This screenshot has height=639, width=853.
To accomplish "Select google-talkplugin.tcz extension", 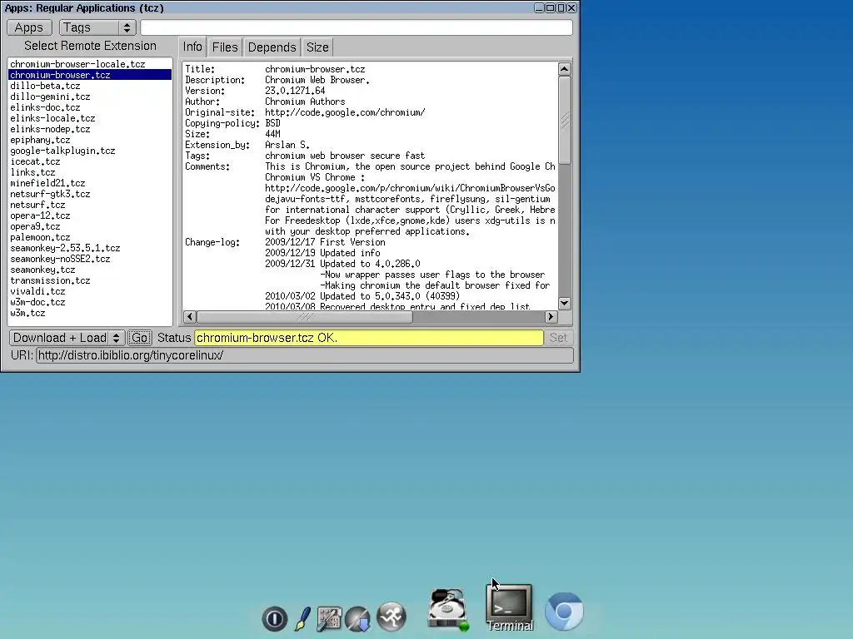I will tap(90, 151).
